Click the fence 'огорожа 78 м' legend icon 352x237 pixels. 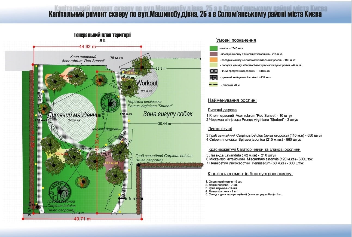pos(213,85)
